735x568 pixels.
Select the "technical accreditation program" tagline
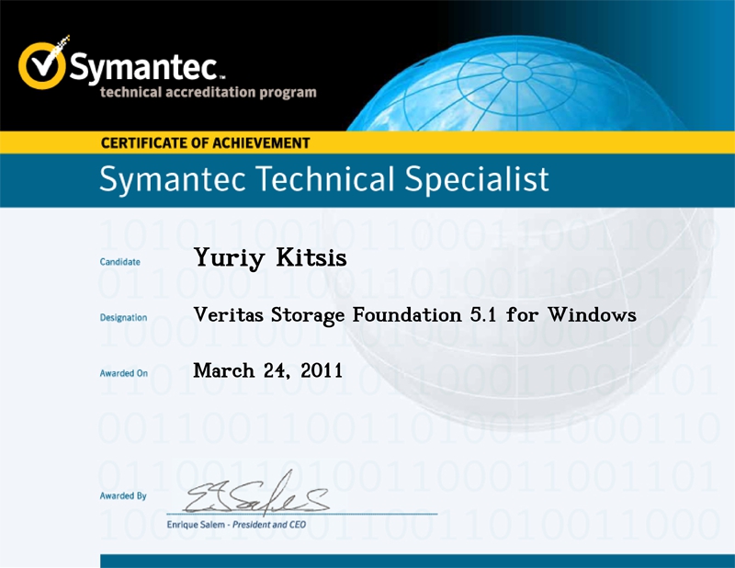pos(209,92)
